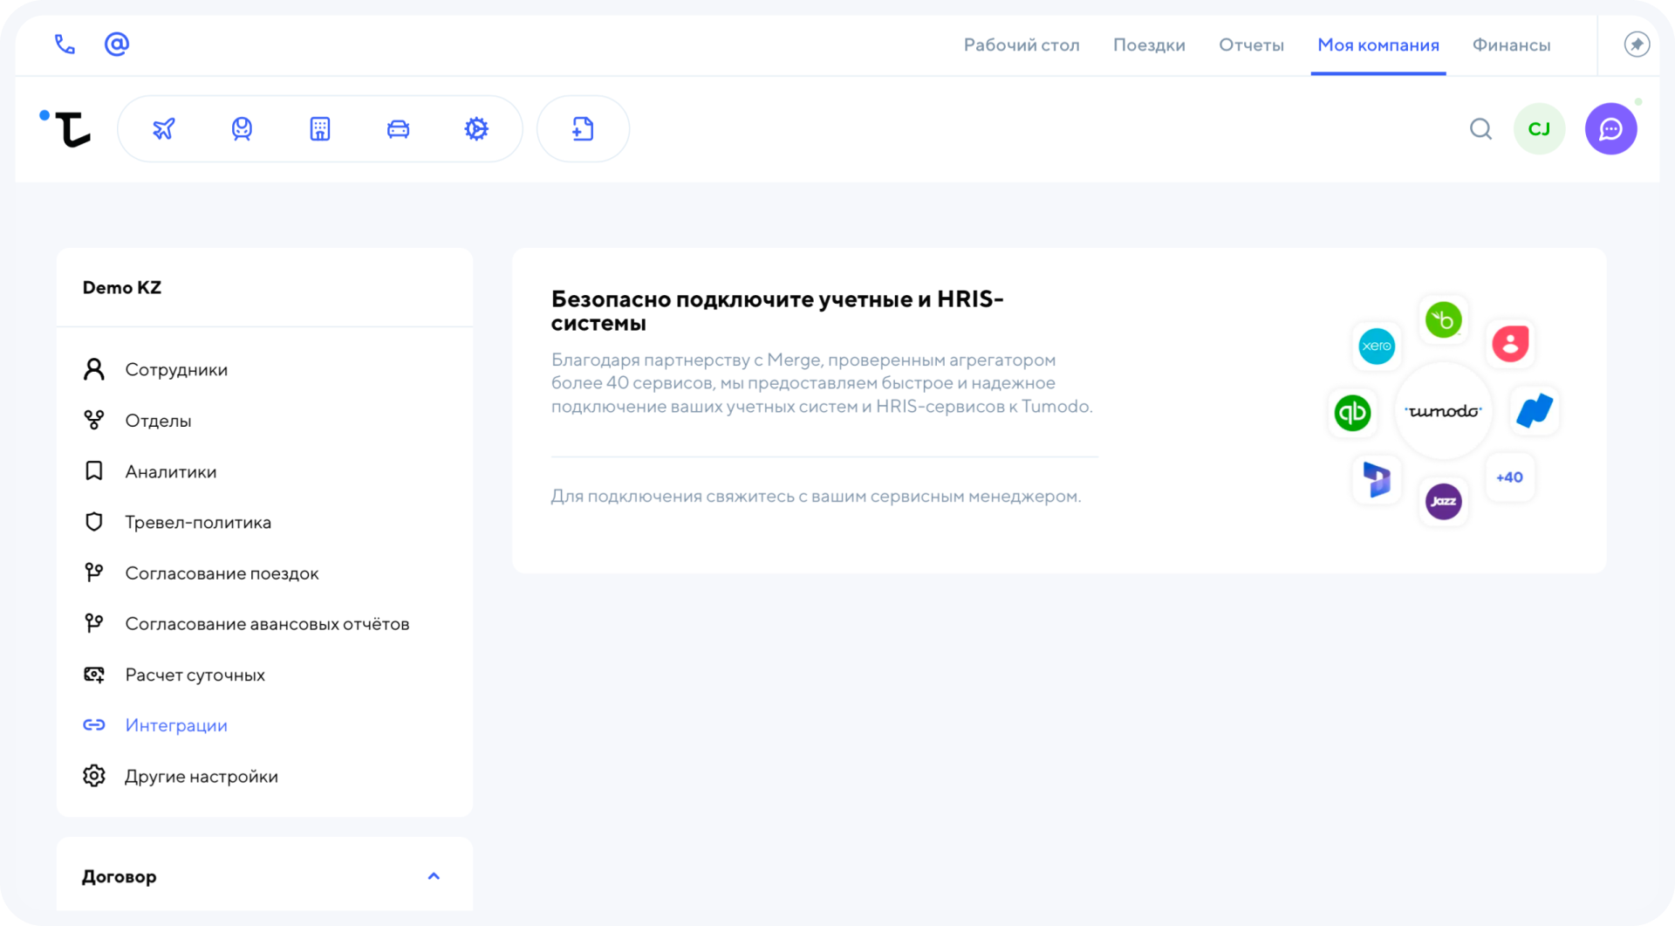Click the Jazz integration logo
Screen dimensions: 1675x926
1443,501
